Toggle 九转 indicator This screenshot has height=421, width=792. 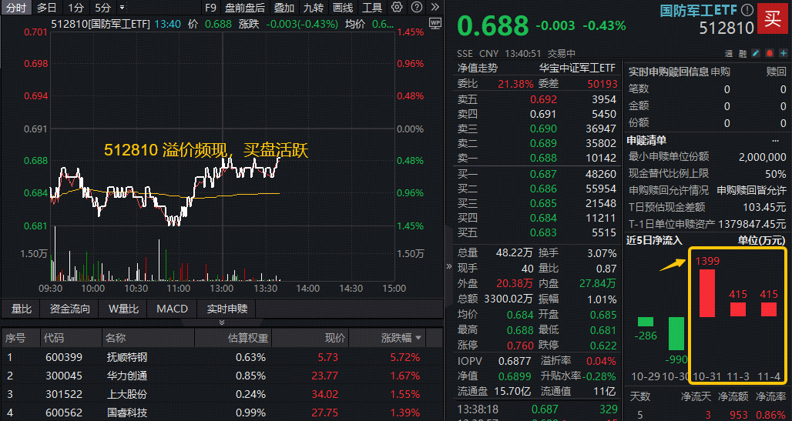coord(313,8)
